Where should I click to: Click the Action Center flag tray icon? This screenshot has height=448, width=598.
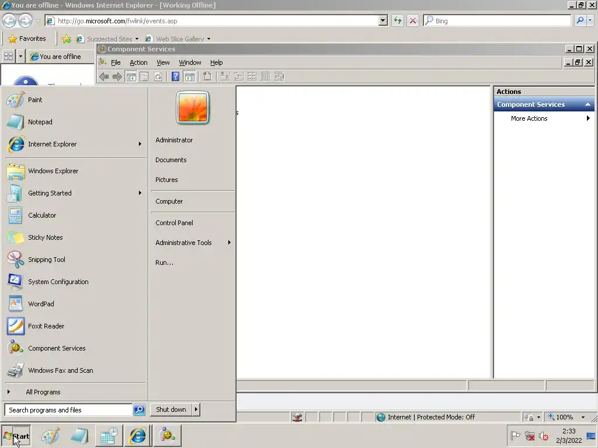515,436
